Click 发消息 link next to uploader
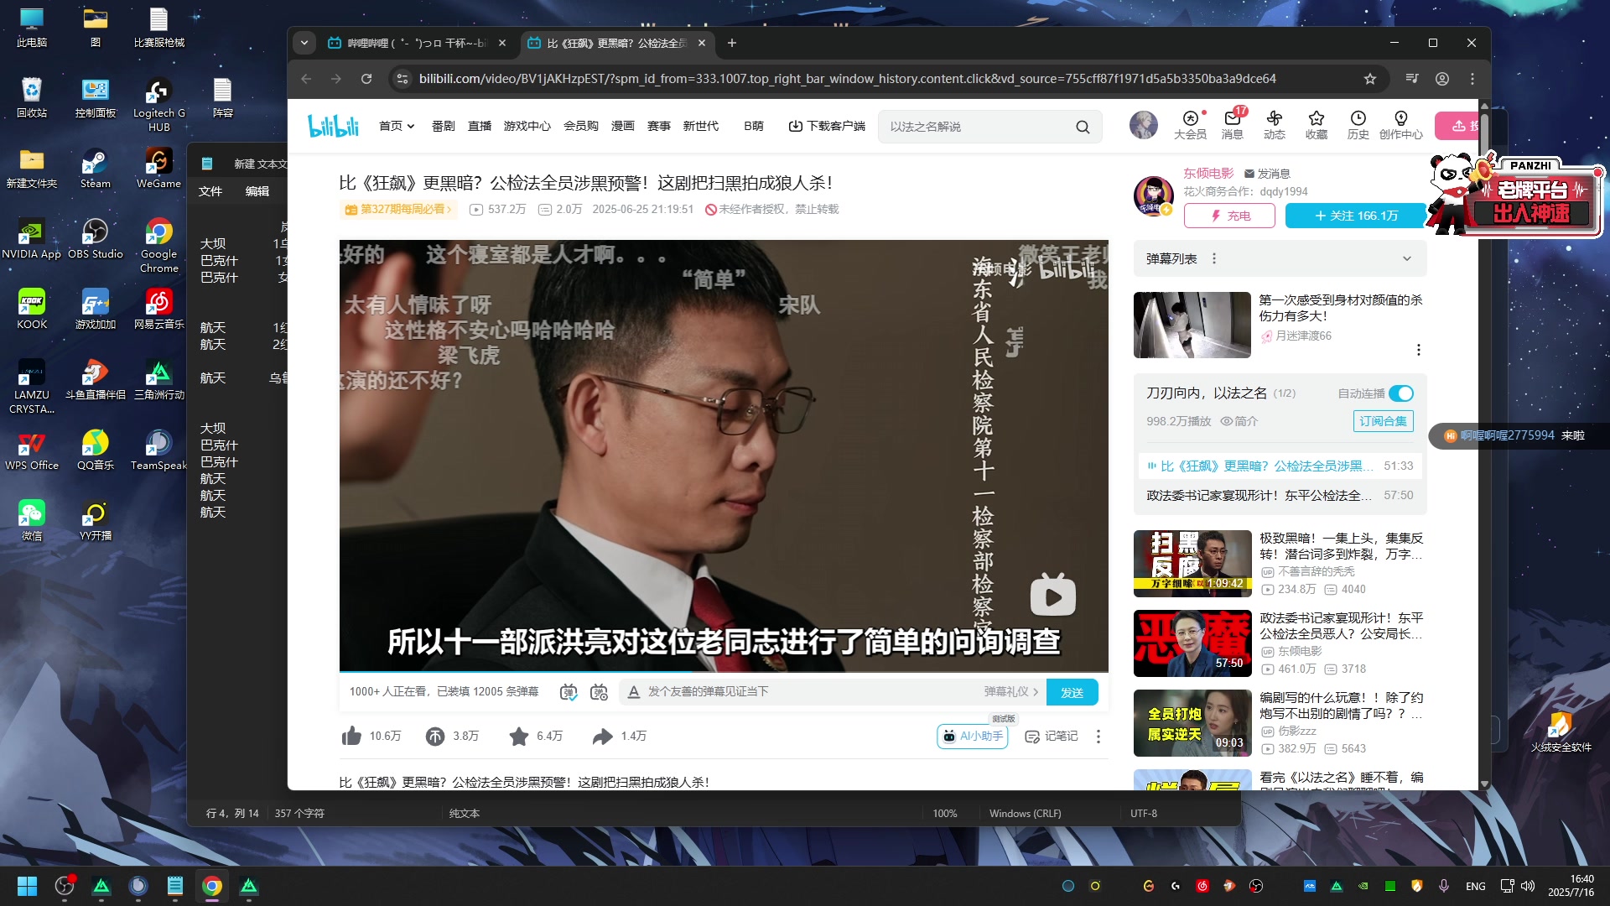 [1267, 174]
